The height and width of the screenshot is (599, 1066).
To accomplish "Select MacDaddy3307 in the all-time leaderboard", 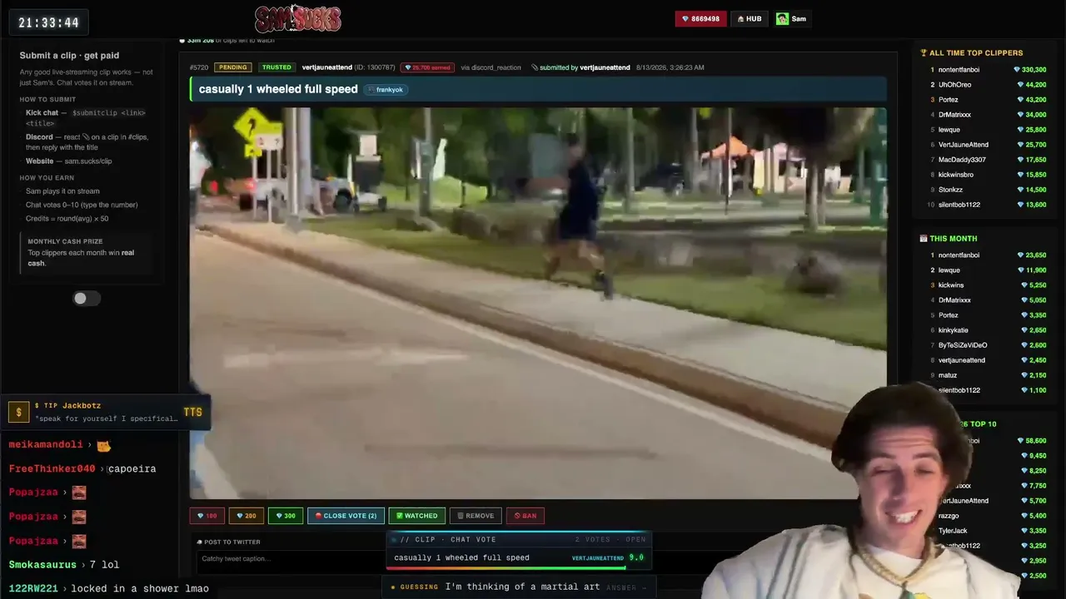I will pyautogui.click(x=962, y=160).
